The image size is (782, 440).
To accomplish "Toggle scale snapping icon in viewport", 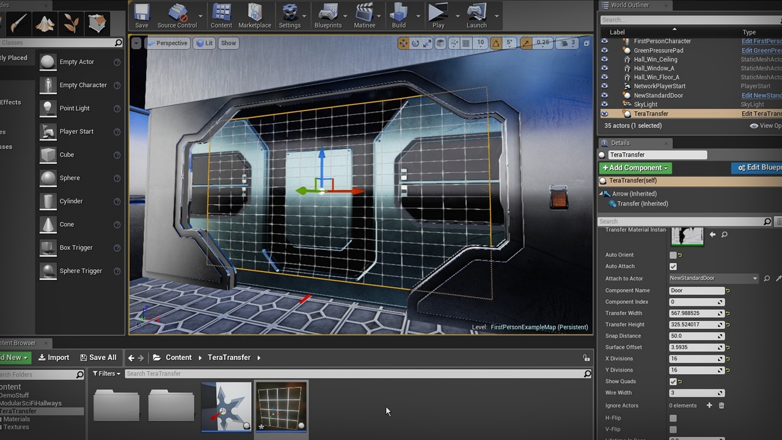I will point(525,43).
